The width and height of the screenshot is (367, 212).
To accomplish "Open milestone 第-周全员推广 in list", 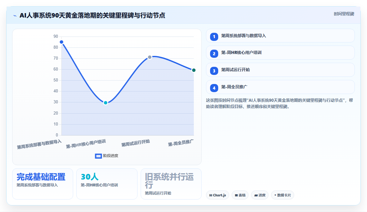I will tap(280, 87).
